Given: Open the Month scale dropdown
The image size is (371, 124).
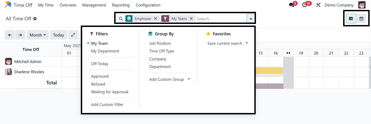Looking at the screenshot, I should tap(38, 35).
